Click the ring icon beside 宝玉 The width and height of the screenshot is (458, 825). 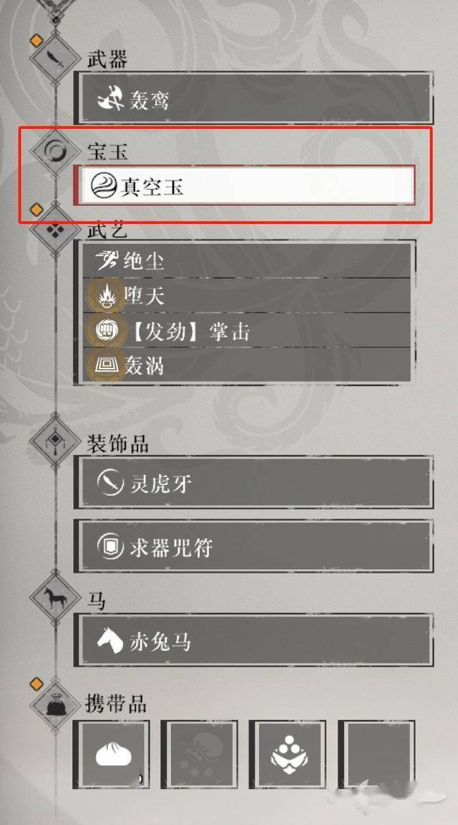tap(54, 152)
